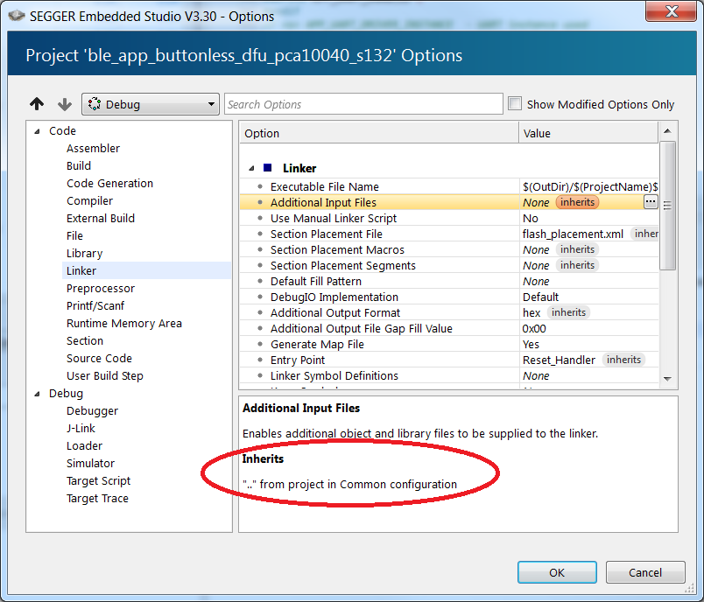Click the scrollbar up arrow
Viewport: 704px width, 602px height.
tap(667, 131)
